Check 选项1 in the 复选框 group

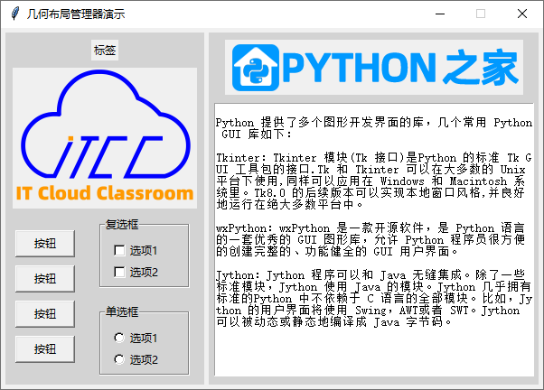point(119,250)
